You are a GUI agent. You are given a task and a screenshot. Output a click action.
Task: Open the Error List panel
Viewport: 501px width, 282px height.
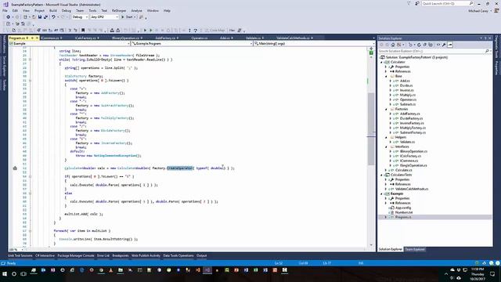[x=103, y=256]
